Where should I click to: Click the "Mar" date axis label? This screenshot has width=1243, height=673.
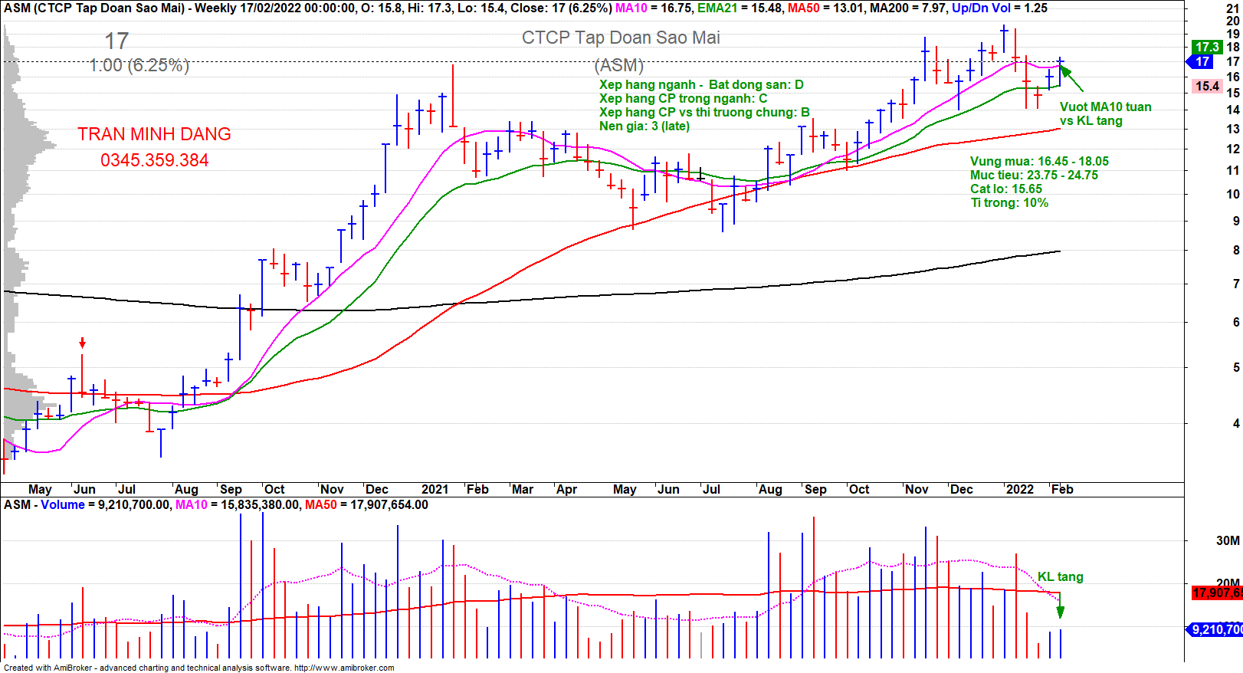coord(523,489)
